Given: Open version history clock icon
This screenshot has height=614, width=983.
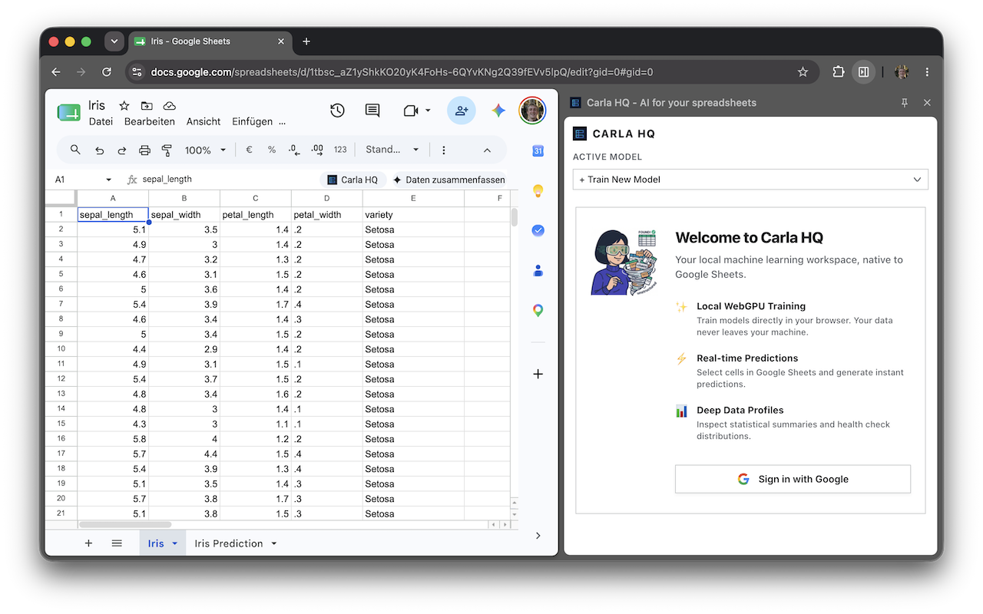Looking at the screenshot, I should click(337, 111).
